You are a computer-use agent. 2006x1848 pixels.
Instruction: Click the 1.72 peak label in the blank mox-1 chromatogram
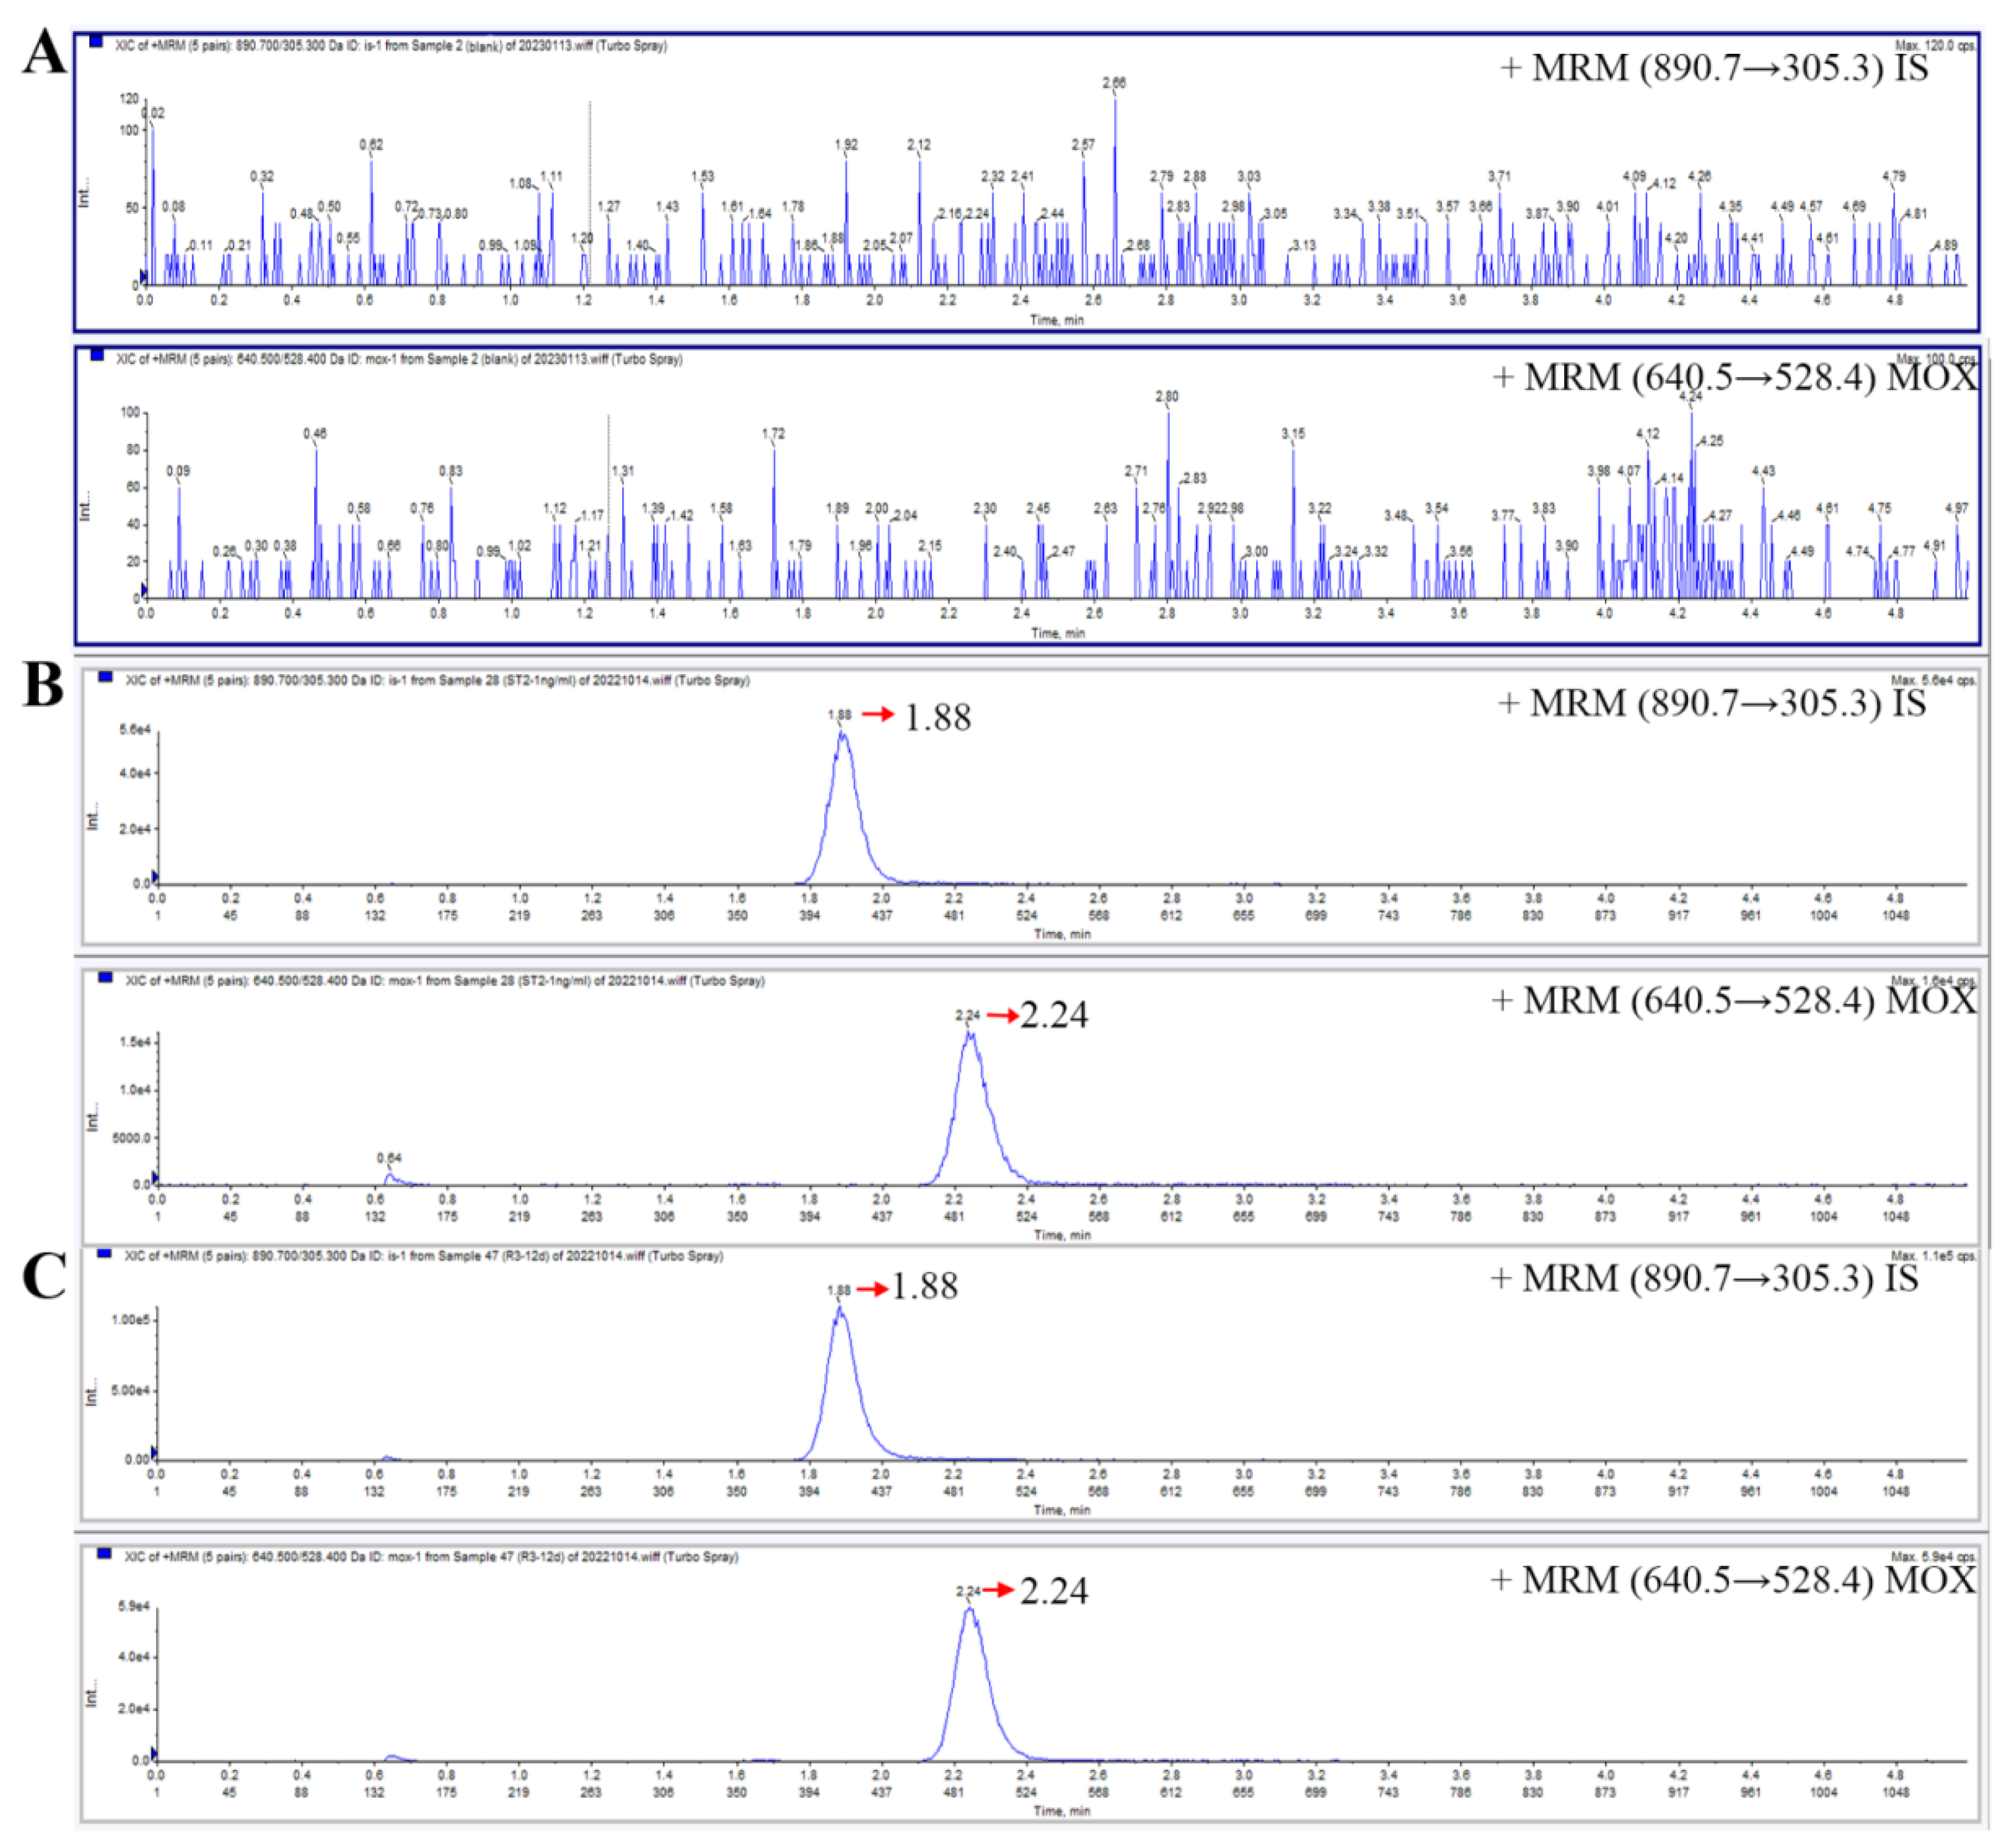(x=773, y=434)
